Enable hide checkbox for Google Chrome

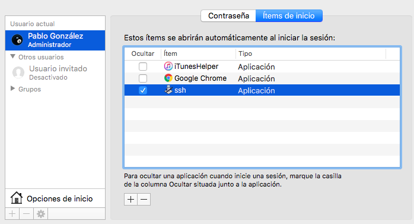143,78
